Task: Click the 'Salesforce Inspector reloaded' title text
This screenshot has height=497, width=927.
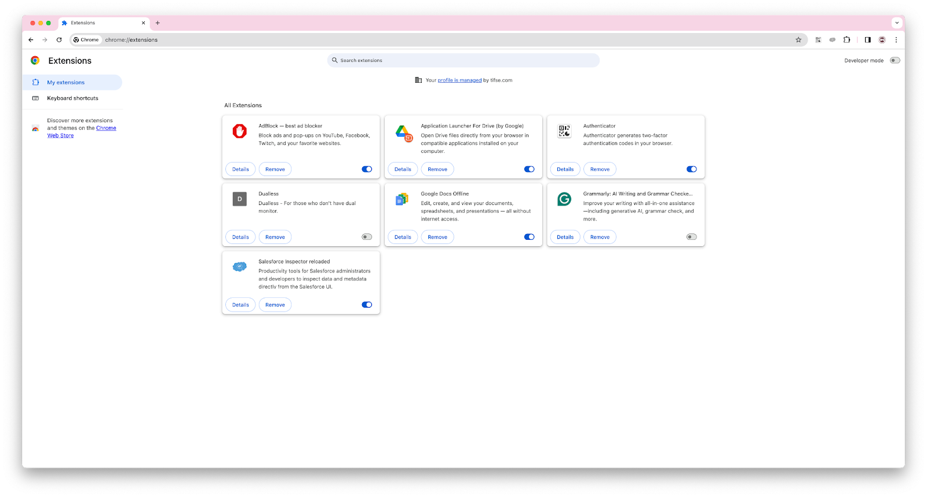Action: (x=294, y=261)
